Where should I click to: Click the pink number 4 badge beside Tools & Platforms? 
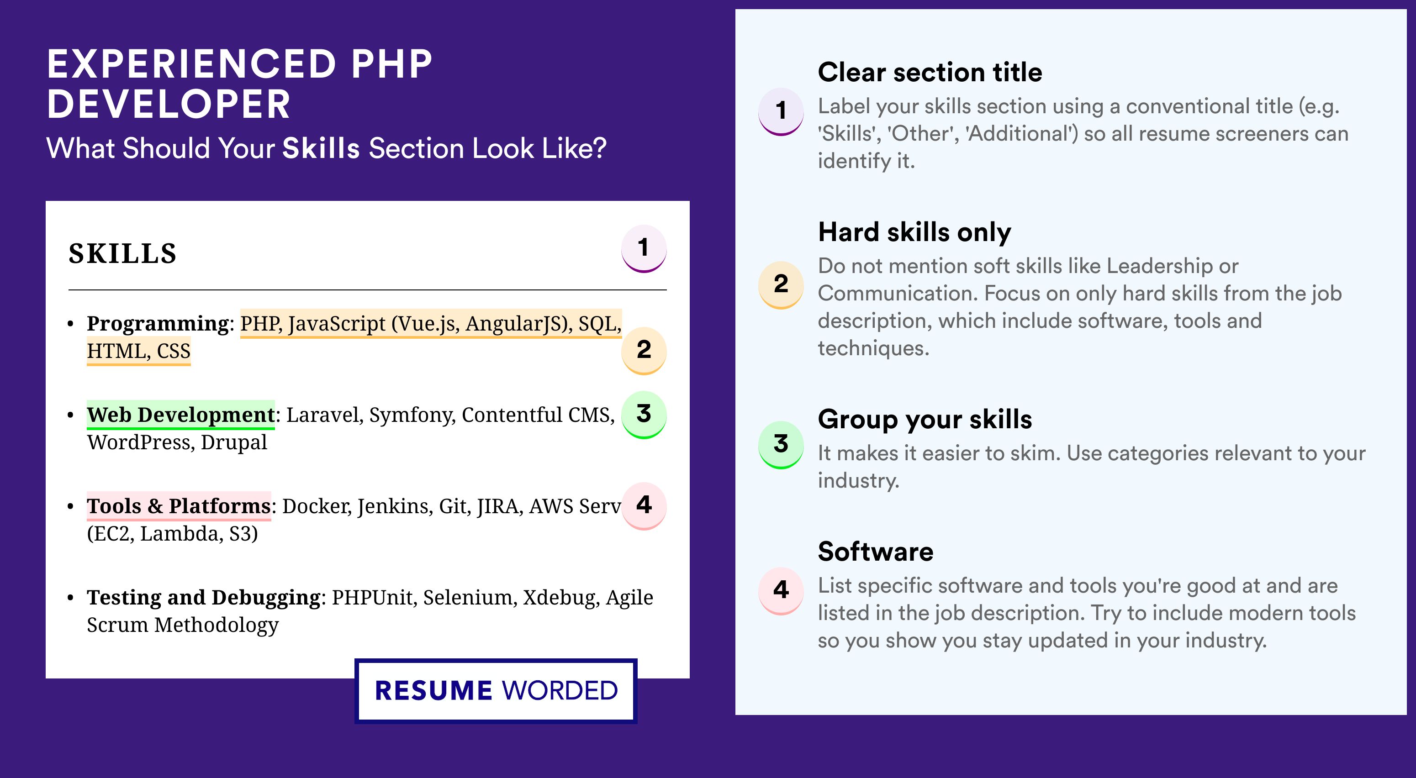(644, 505)
